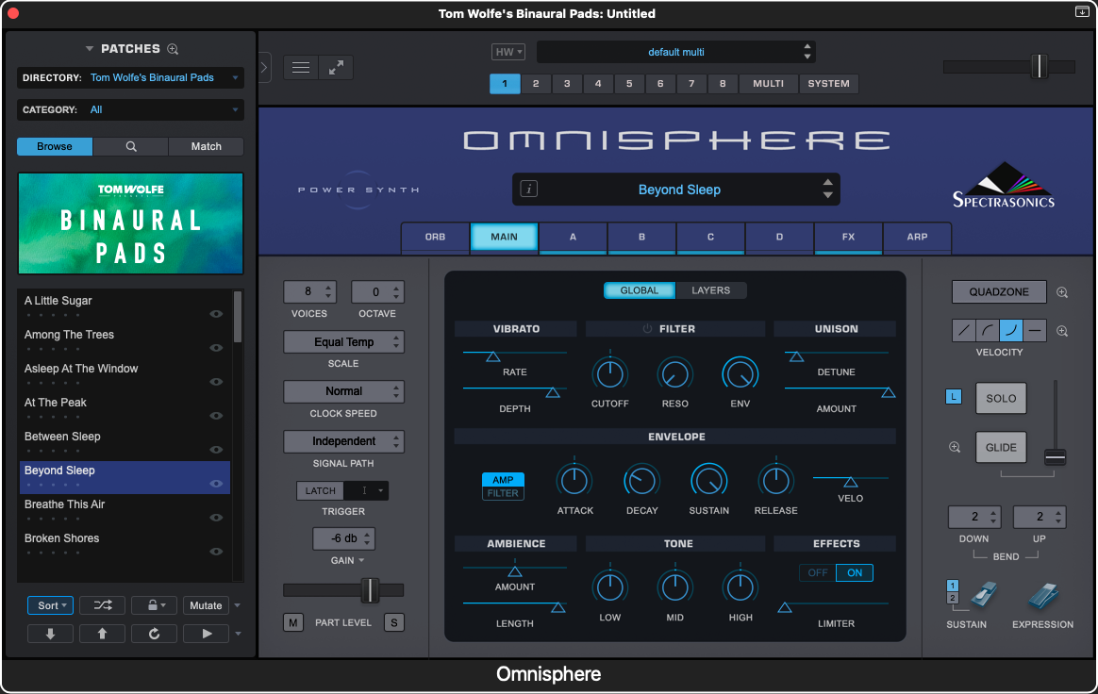Zoom the Patches browser with magnifier icon
This screenshot has height=694, width=1098.
(x=173, y=49)
